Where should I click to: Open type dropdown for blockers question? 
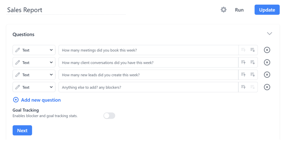34,87
